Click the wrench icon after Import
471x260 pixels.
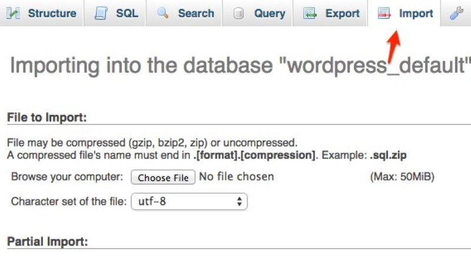456,13
